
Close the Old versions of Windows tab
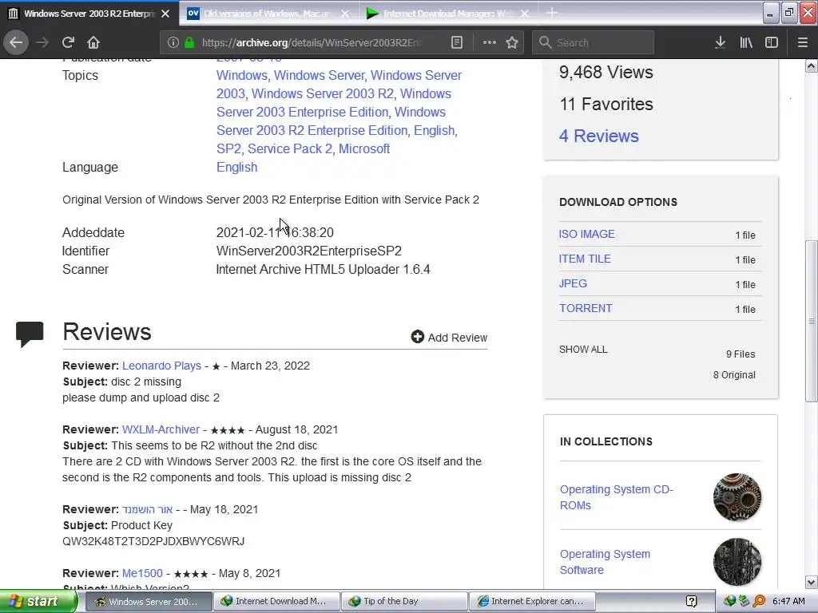tap(345, 14)
